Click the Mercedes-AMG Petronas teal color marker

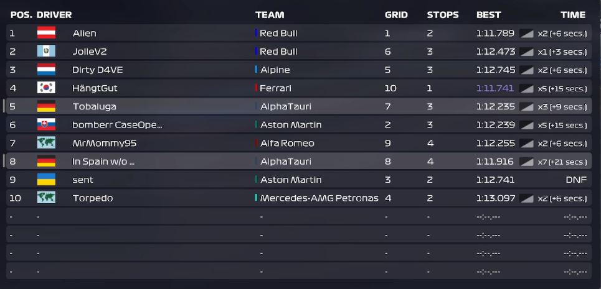256,198
